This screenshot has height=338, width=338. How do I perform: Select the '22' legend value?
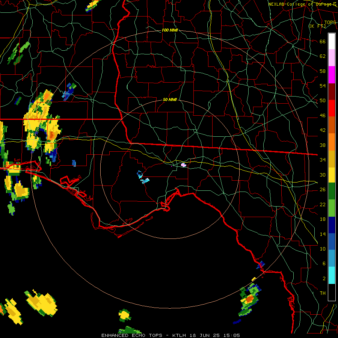coord(323,205)
